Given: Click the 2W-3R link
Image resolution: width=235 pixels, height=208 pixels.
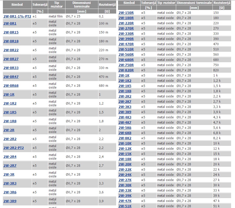Looking at the screenshot, I should pyautogui.click(x=9, y=175).
